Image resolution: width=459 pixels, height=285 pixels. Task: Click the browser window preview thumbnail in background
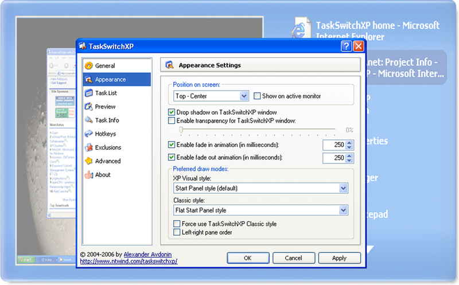click(61, 133)
